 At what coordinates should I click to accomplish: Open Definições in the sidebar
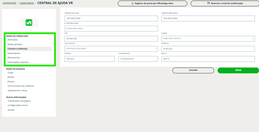point(13,40)
